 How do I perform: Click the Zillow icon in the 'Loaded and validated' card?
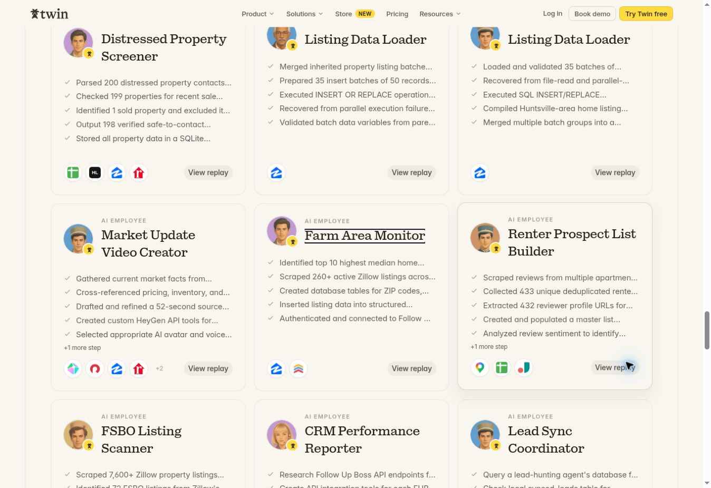tap(480, 173)
